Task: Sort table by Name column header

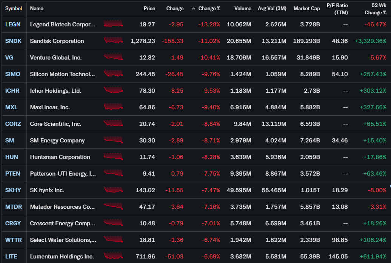Action: [37, 8]
